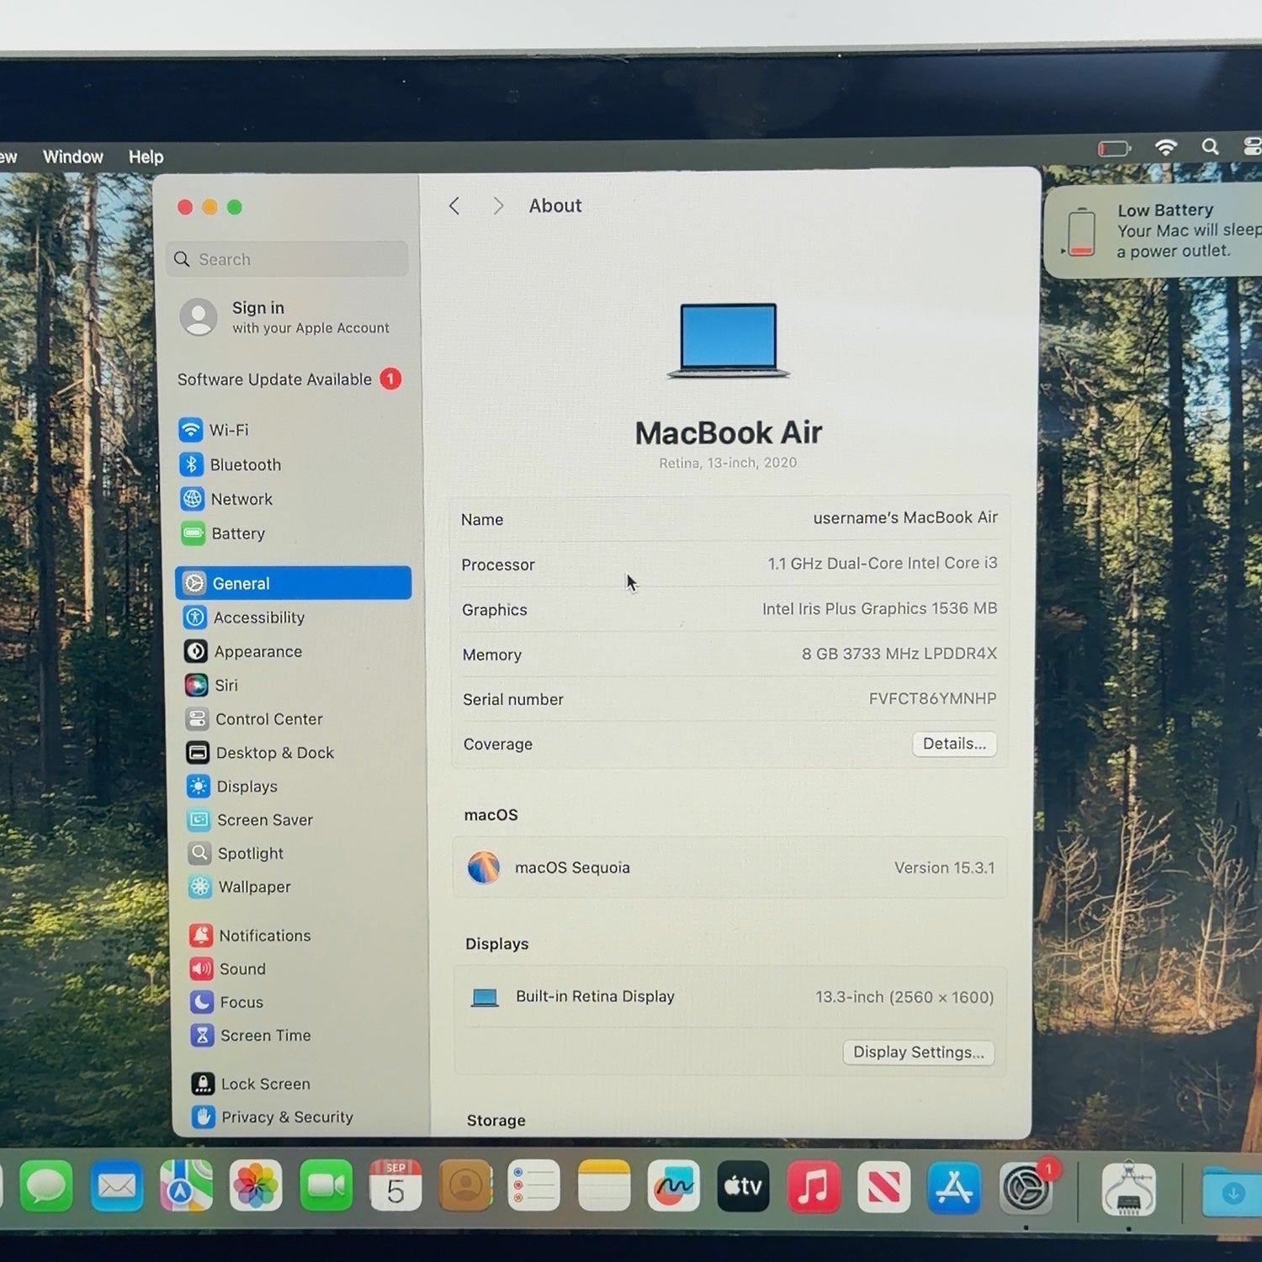Open Freeform from the Dock
1262x1262 pixels.
tap(674, 1186)
